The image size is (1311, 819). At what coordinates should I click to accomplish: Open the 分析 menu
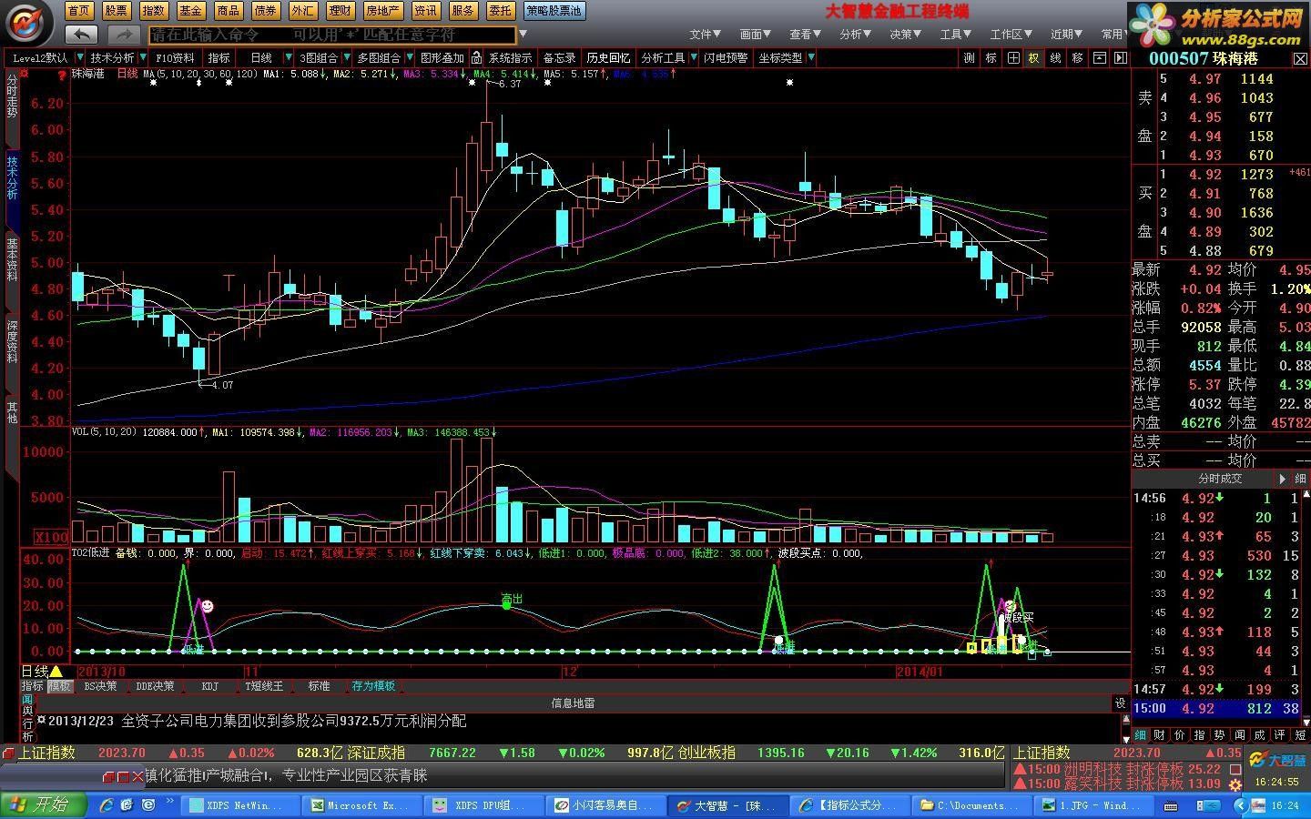coord(855,35)
